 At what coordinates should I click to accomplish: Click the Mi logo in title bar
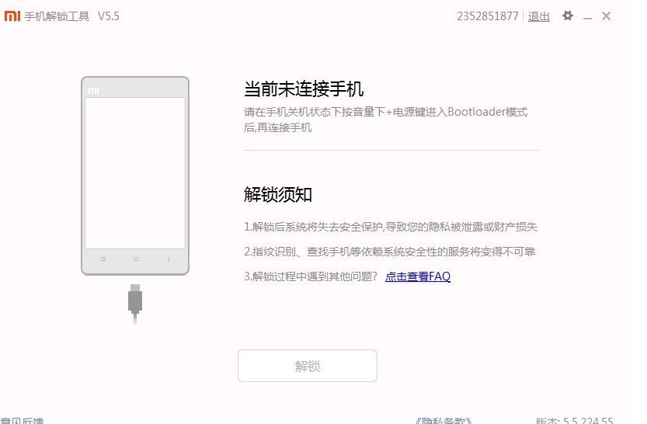12,16
